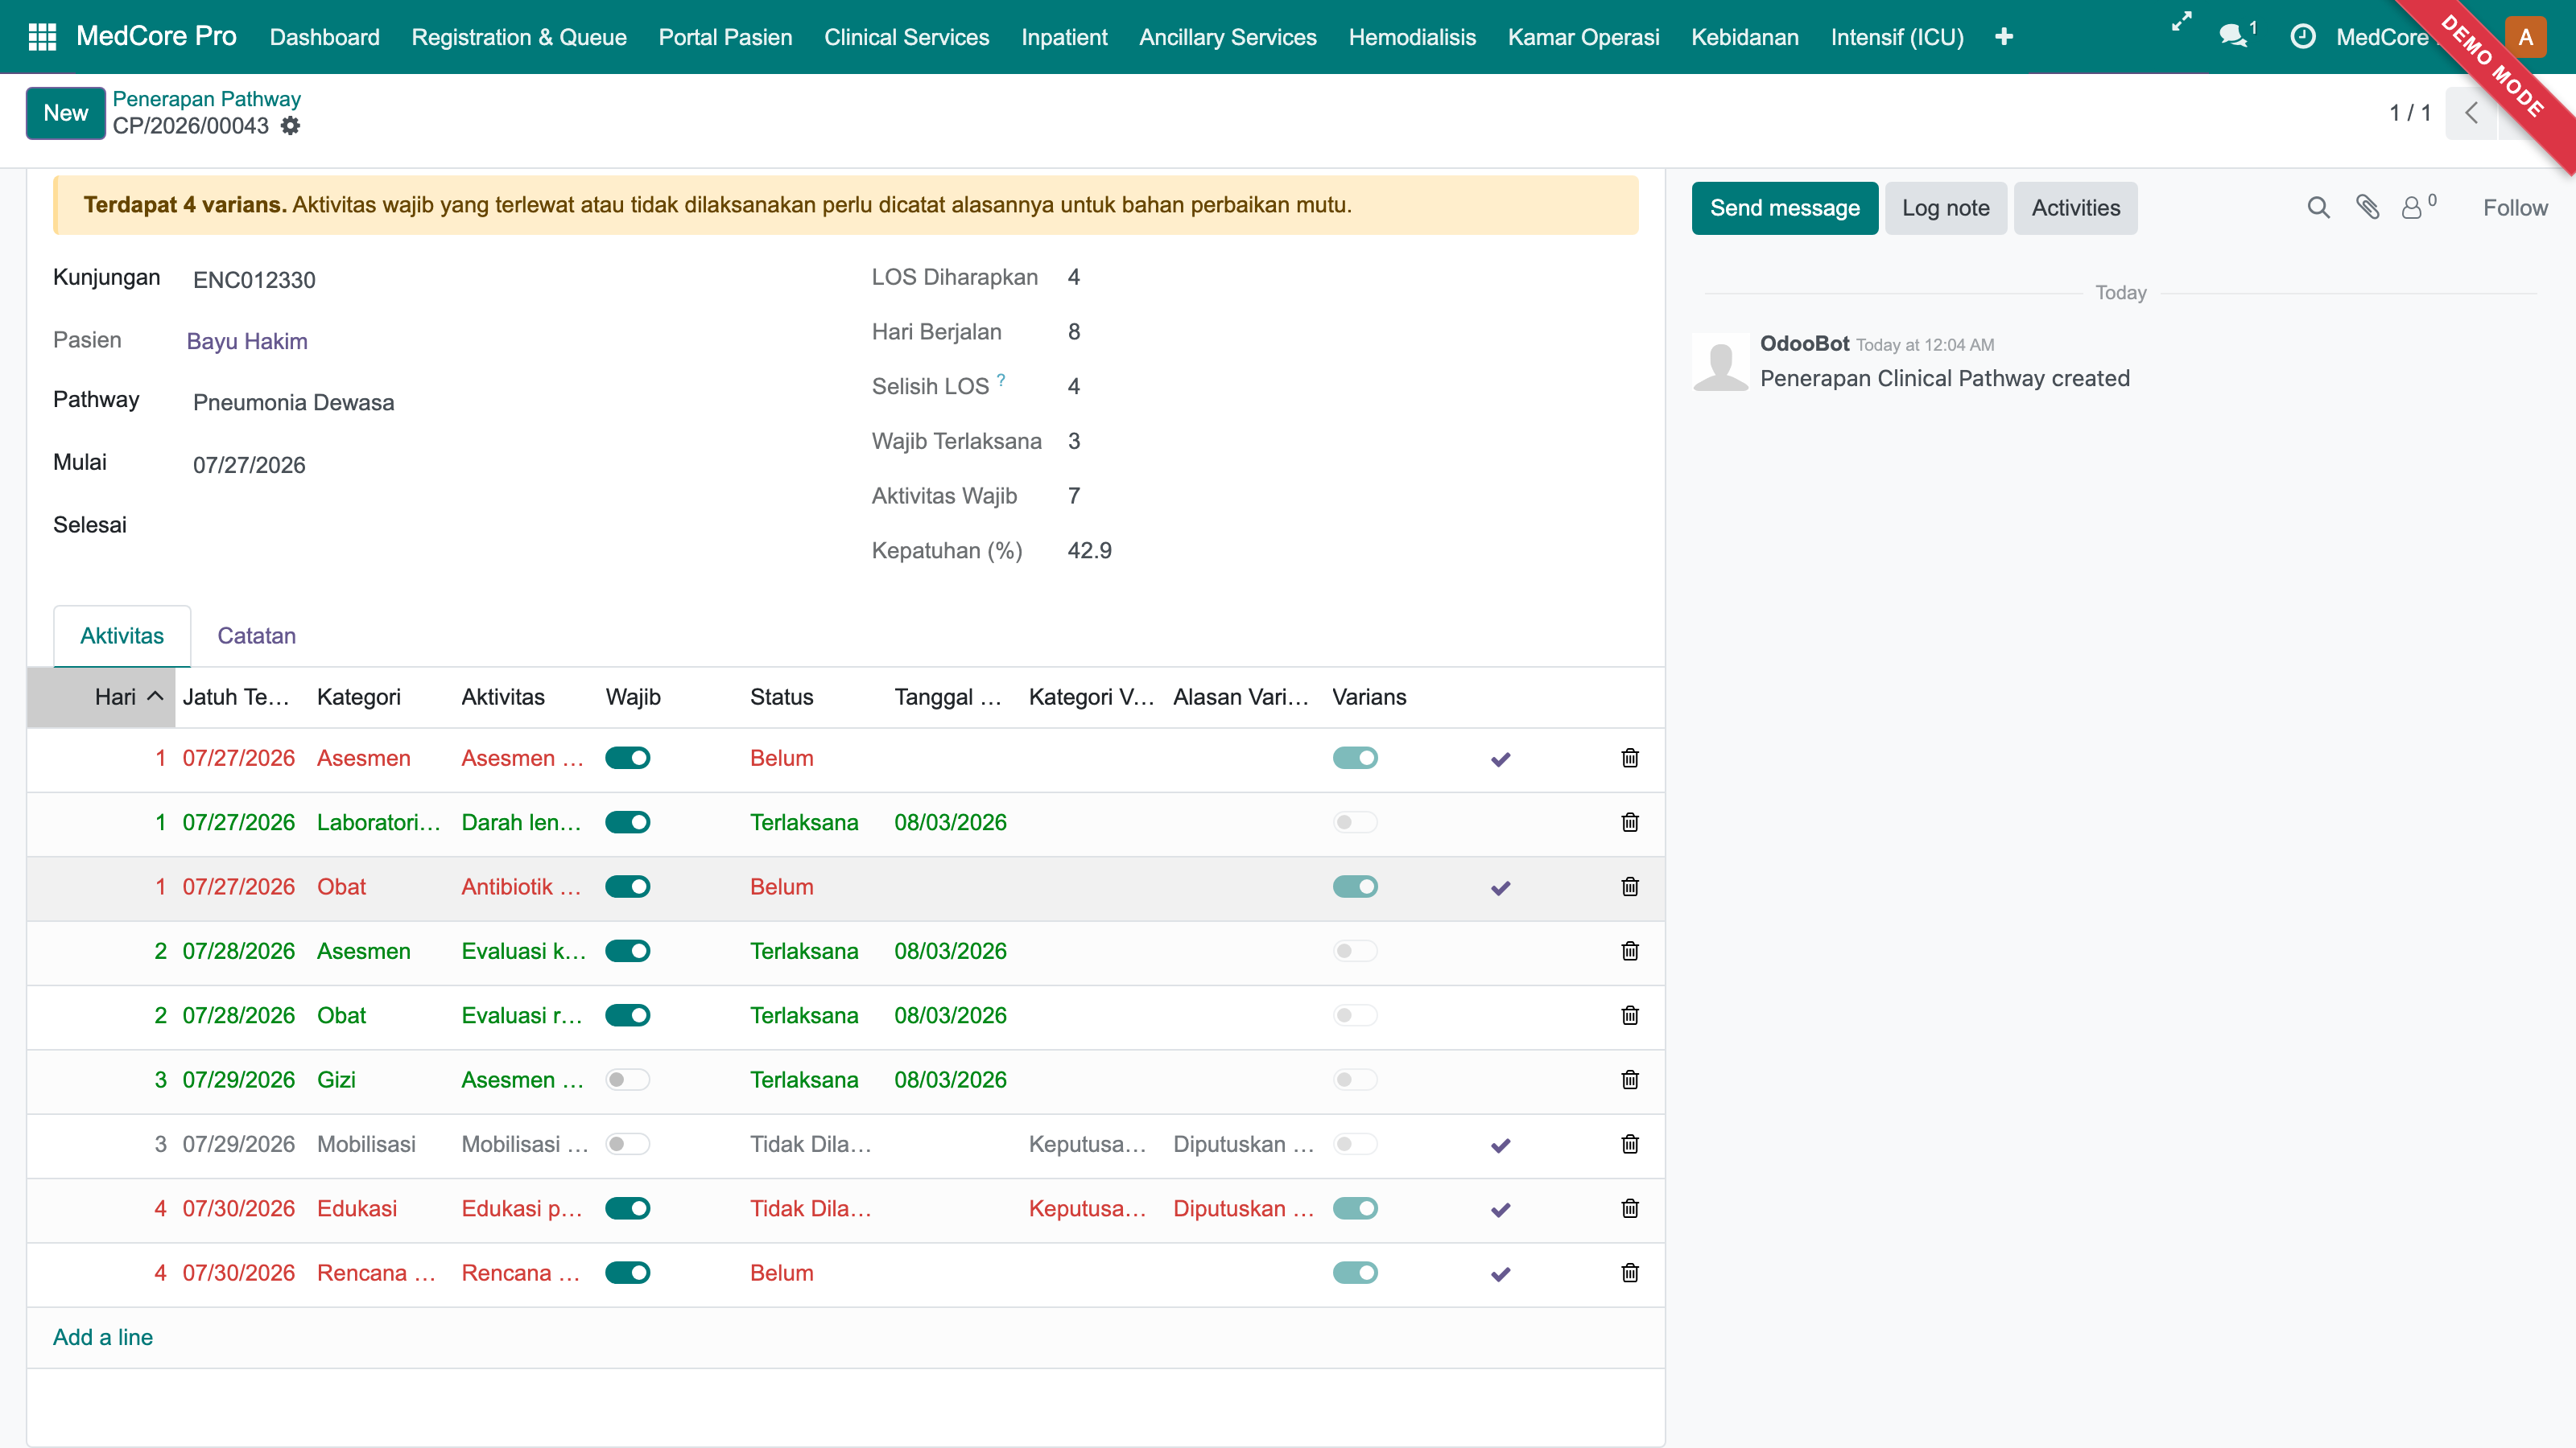Open the Hemodialisis menu

[x=1412, y=37]
